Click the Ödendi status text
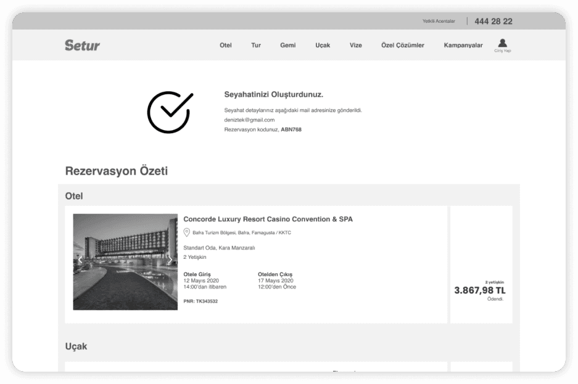This screenshot has height=384, width=578. pyautogui.click(x=495, y=299)
